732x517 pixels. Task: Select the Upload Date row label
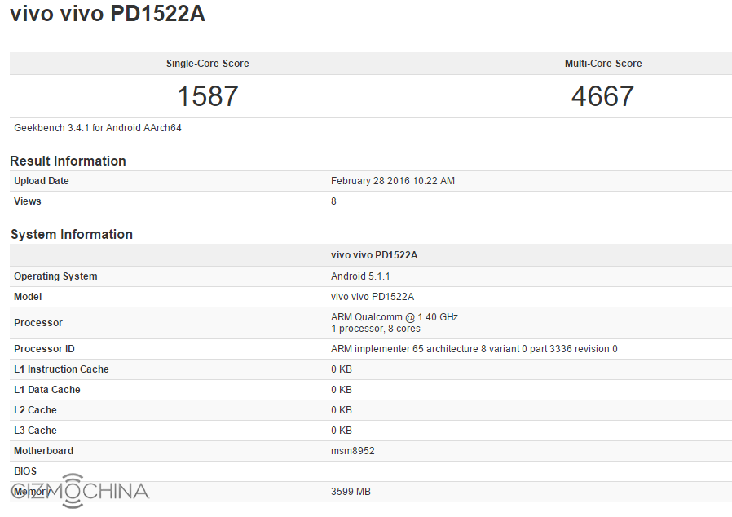tap(42, 181)
